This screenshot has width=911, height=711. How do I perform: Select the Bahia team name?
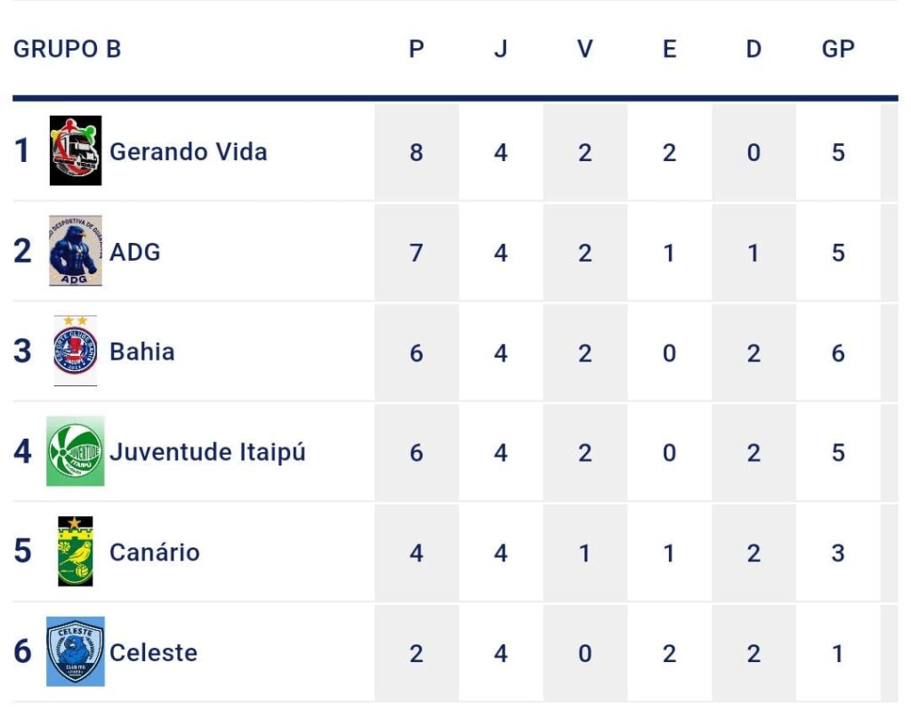coord(141,351)
